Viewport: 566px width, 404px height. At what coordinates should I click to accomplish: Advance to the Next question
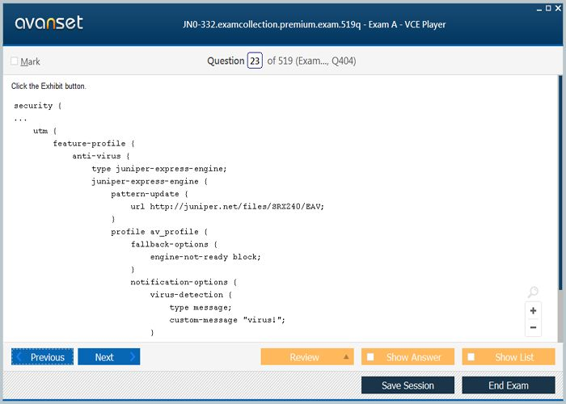point(104,357)
